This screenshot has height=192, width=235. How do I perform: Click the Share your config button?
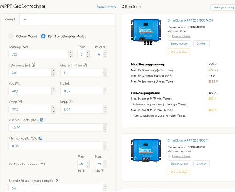click(x=223, y=7)
